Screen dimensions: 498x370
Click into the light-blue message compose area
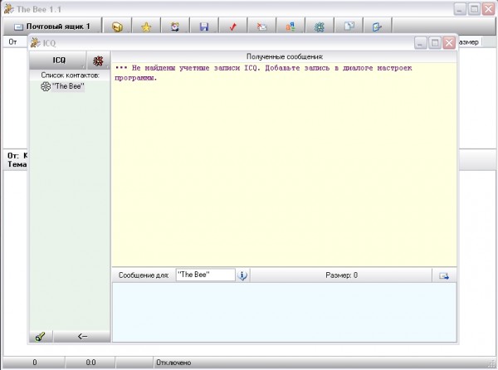click(284, 312)
